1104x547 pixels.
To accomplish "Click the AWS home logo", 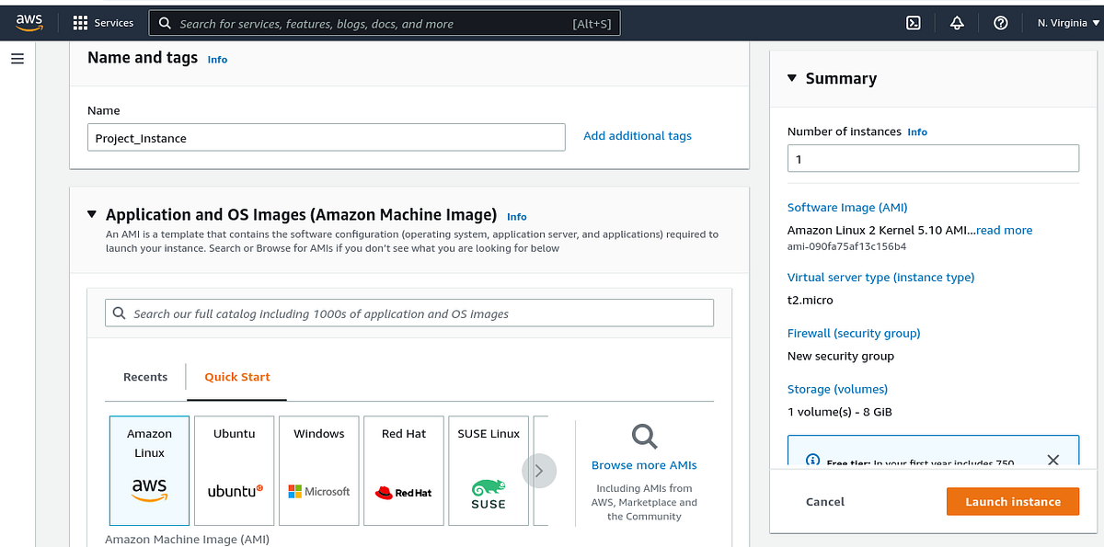I will pyautogui.click(x=29, y=22).
